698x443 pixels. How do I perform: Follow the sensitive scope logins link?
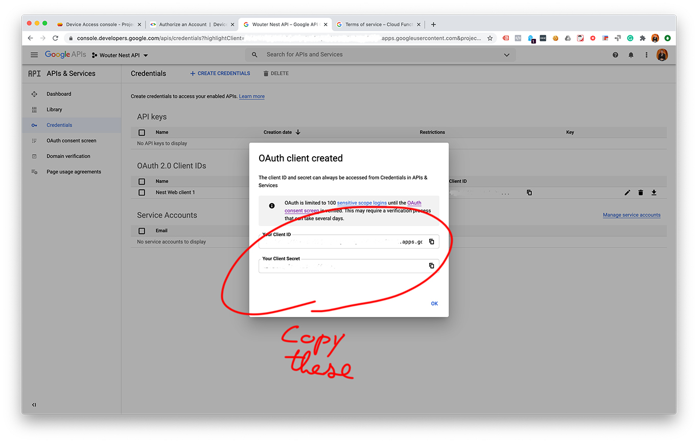click(362, 203)
